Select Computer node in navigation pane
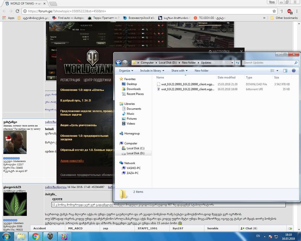Image resolution: width=301 pixels, height=241 pixels. pyautogui.click(x=131, y=143)
